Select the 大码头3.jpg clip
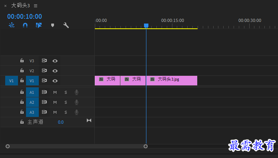Image resolution: width=278 pixels, height=158 pixels. click(x=172, y=81)
